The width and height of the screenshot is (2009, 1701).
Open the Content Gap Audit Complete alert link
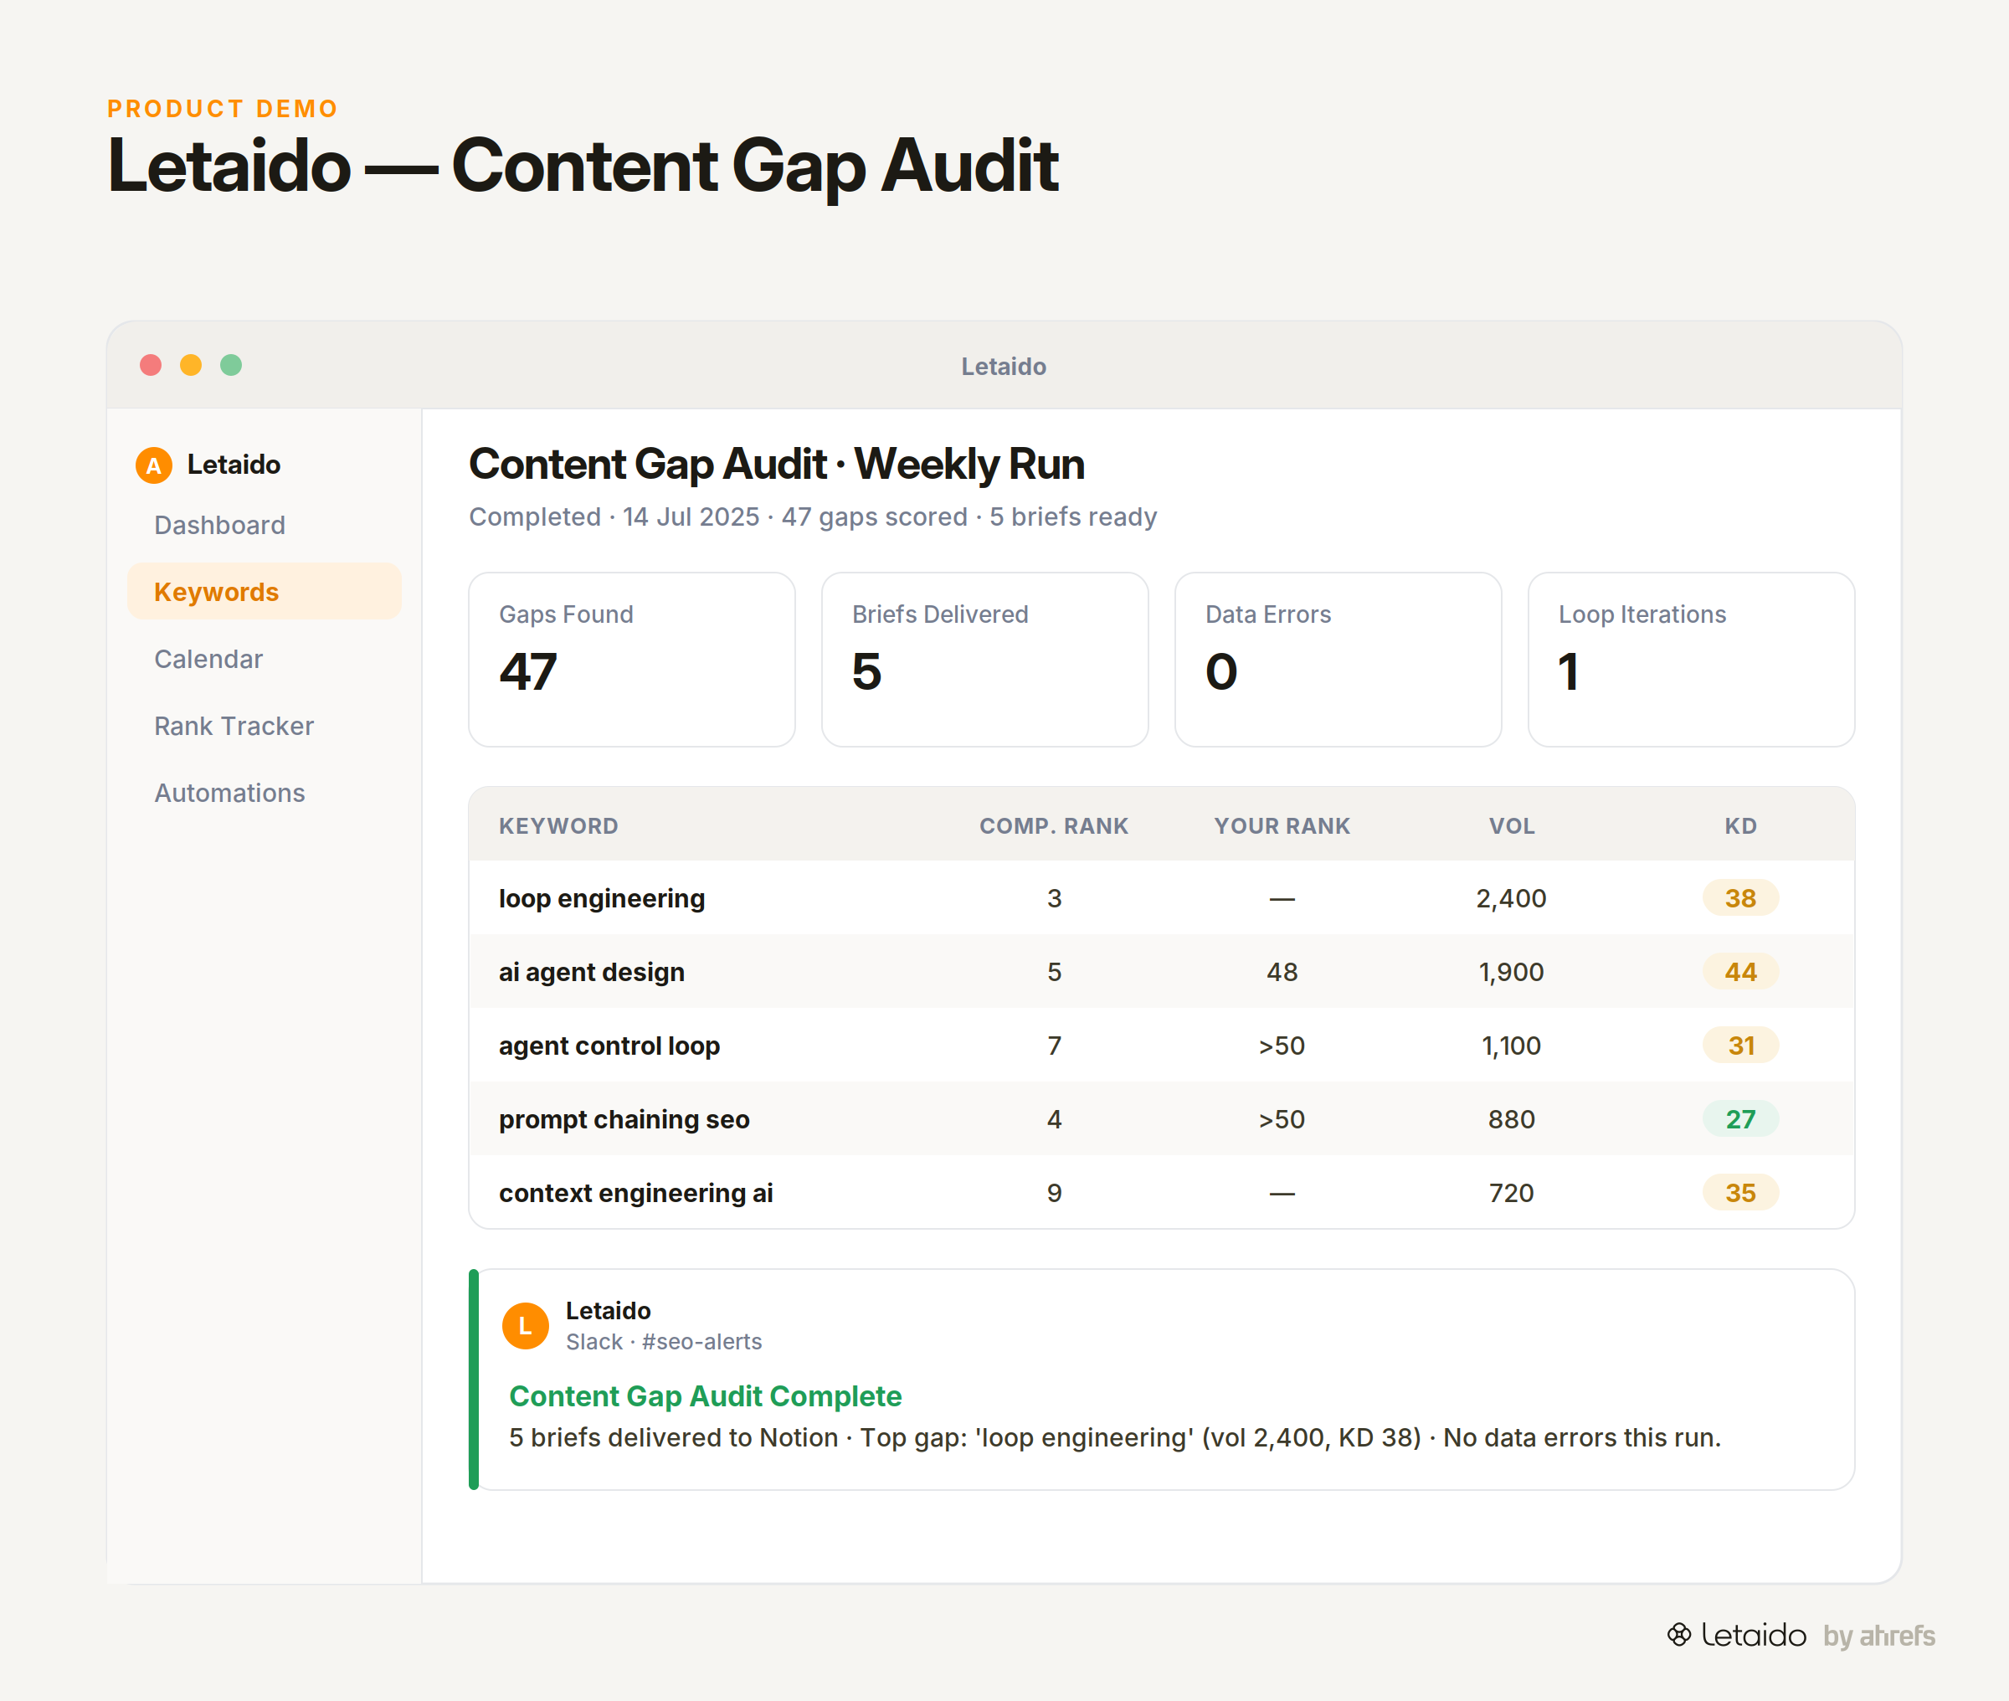(705, 1395)
